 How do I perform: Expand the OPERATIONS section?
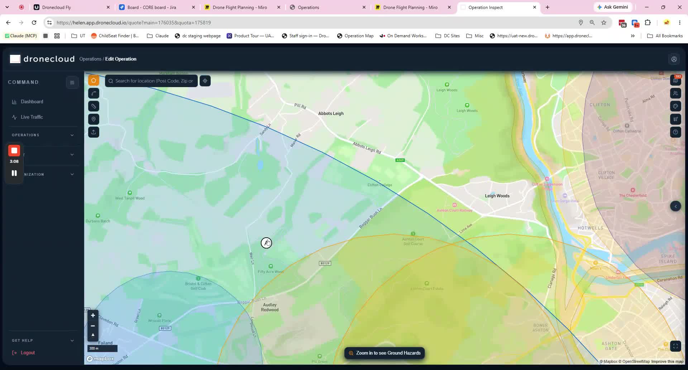(43, 135)
